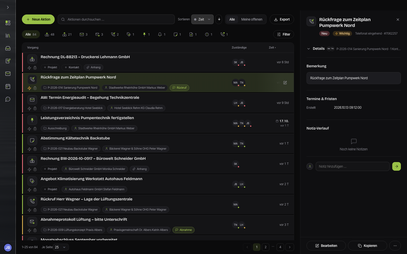This screenshot has width=407, height=254.
Task: Open the inbox tray icon in the sidebar
Action: pyautogui.click(x=8, y=48)
